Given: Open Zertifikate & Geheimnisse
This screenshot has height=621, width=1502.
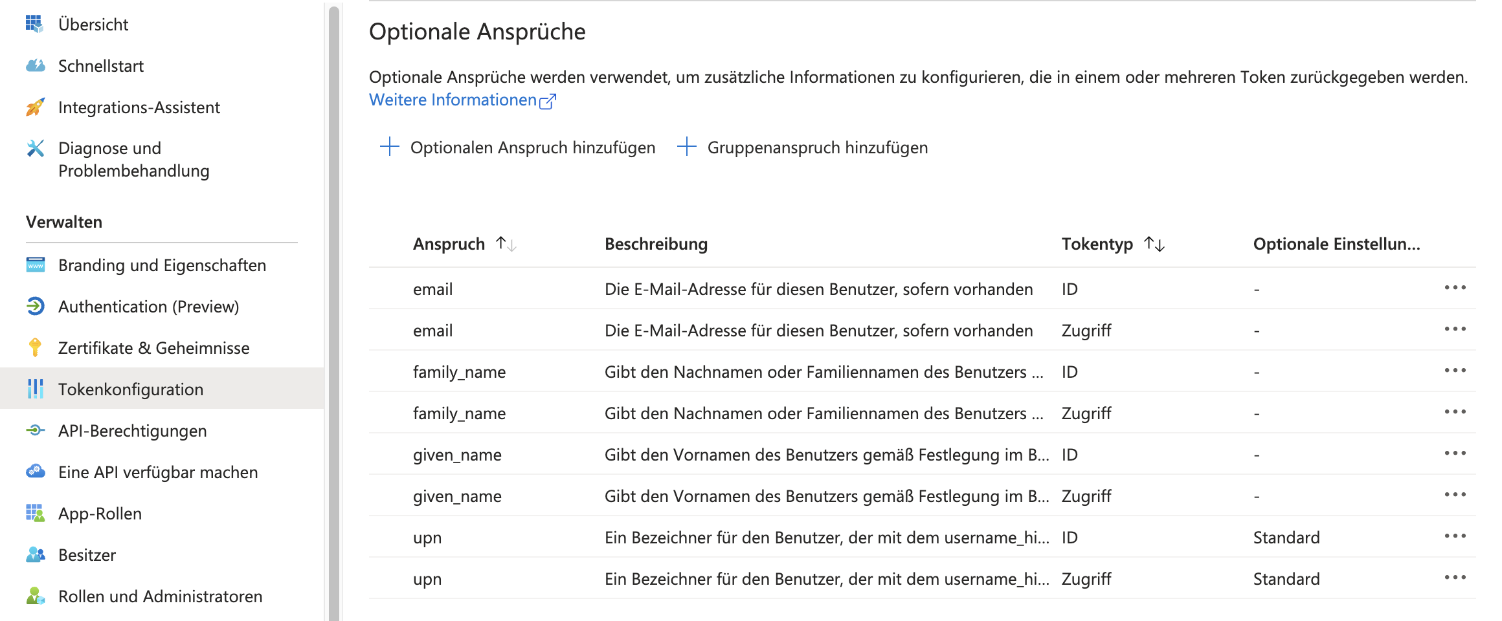Looking at the screenshot, I should pyautogui.click(x=153, y=347).
